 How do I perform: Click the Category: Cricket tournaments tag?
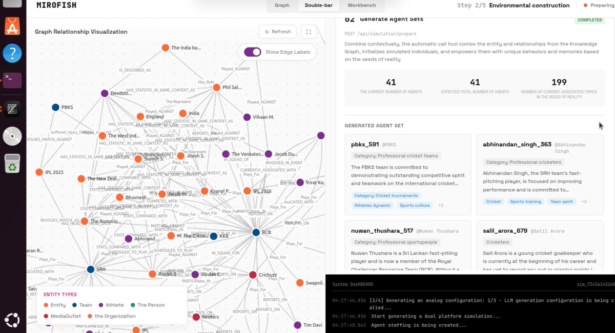386,195
